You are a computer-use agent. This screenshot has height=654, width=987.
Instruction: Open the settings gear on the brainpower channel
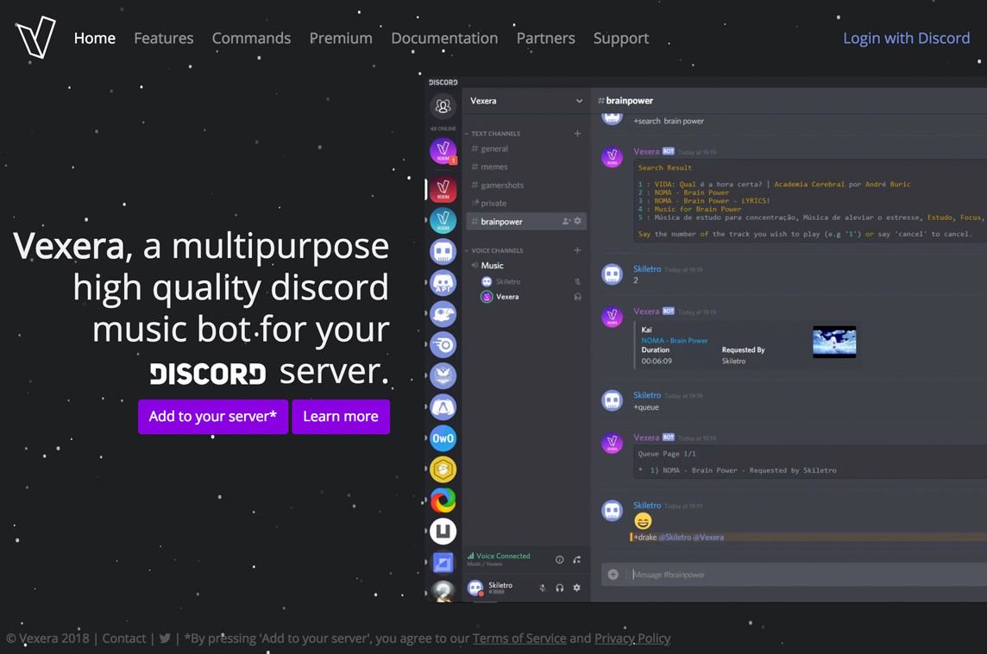pos(577,221)
